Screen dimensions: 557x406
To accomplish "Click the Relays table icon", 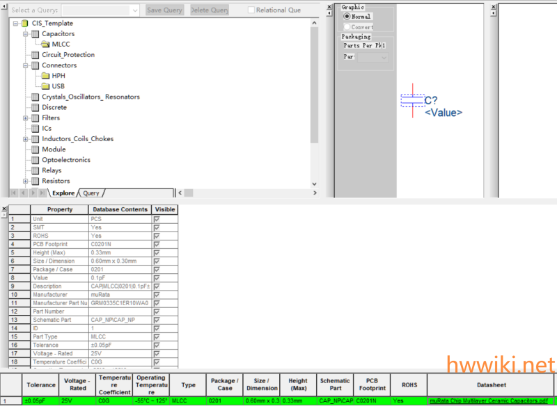I will click(35, 170).
